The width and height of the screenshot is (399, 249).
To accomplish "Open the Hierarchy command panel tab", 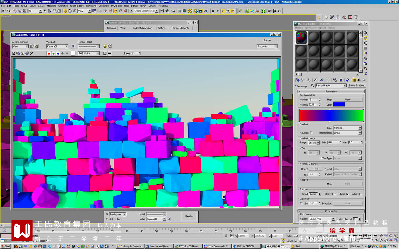I will pos(338,17).
